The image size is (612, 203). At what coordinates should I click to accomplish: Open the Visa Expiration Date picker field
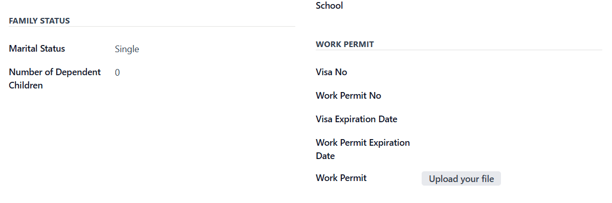click(512, 119)
